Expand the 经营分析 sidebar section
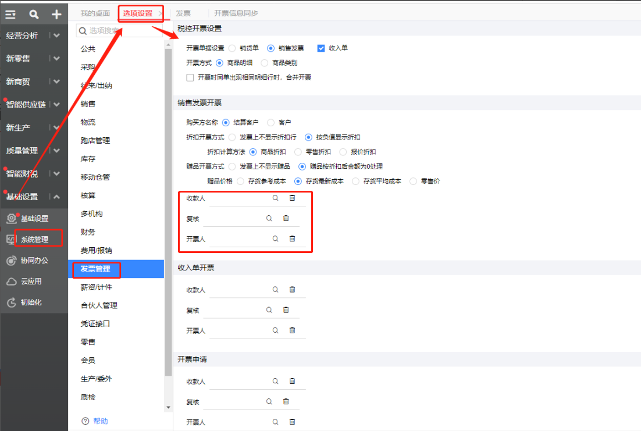Viewport: 641px width, 431px height. 56,35
